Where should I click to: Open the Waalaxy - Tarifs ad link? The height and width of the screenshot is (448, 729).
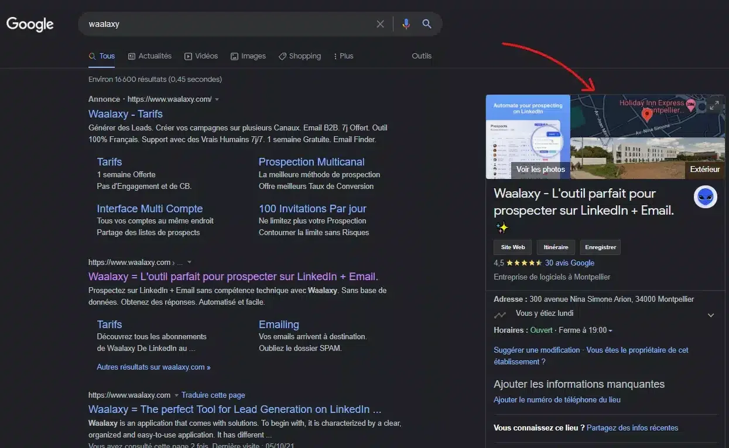point(125,114)
